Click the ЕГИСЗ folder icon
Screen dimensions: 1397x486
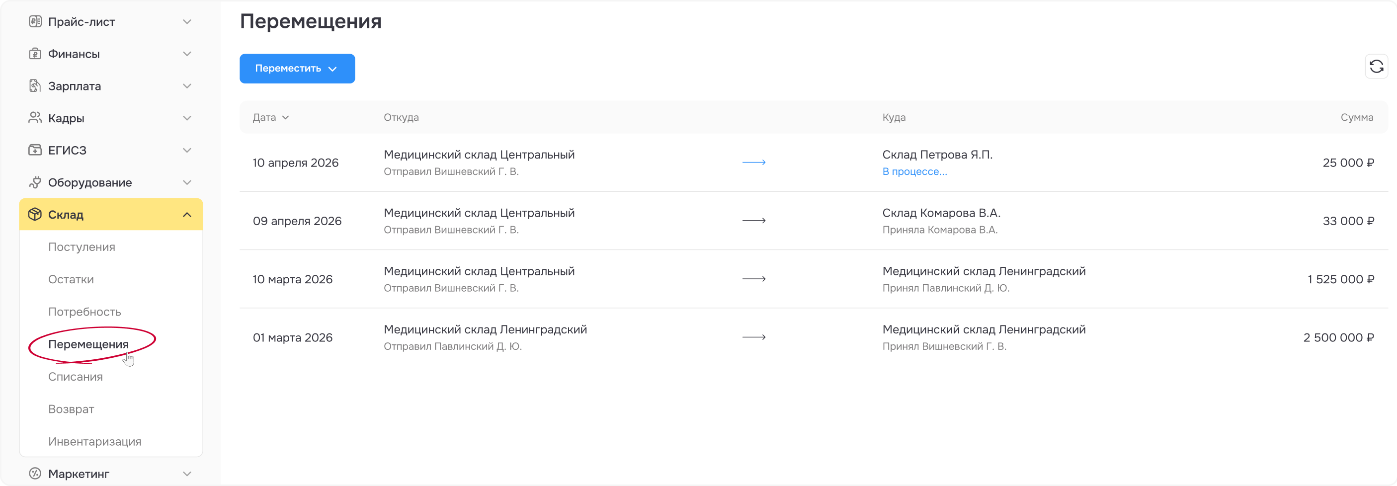[35, 150]
